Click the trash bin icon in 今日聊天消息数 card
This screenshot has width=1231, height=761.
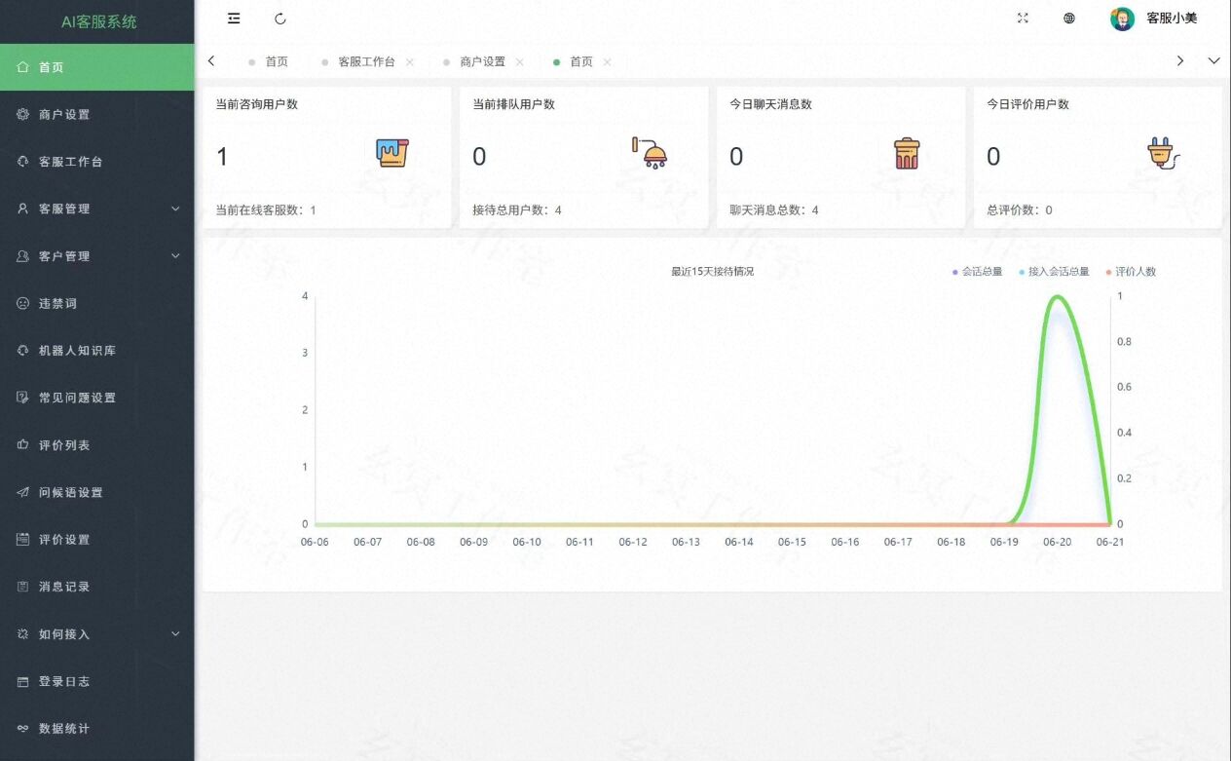coord(907,153)
